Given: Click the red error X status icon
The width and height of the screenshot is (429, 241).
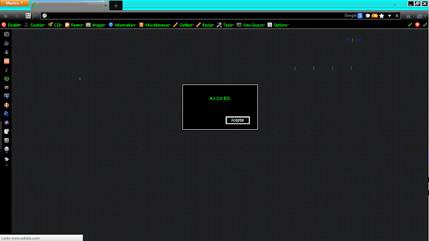Looking at the screenshot, I should click(417, 25).
